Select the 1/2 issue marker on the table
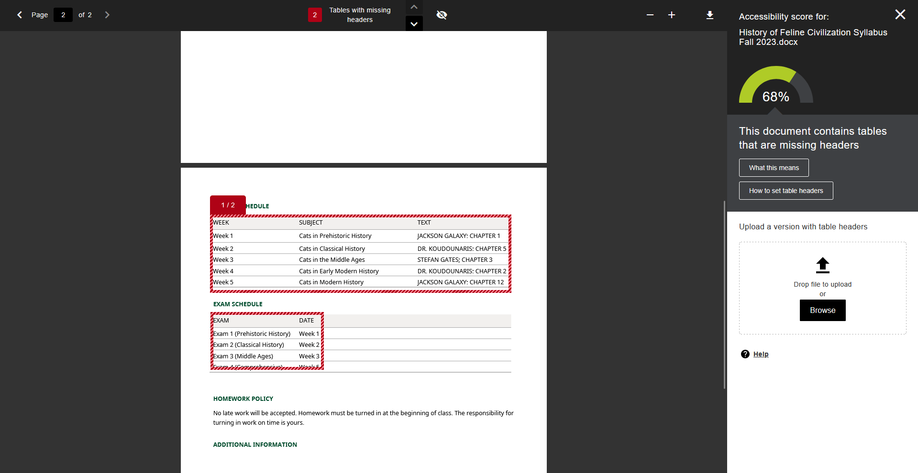Image resolution: width=918 pixels, height=473 pixels. (227, 204)
